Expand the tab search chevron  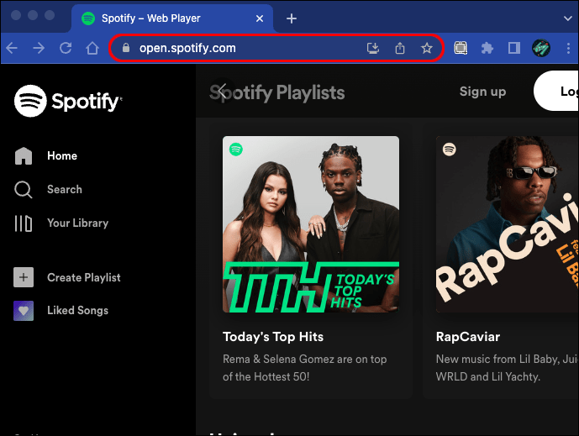click(x=568, y=18)
